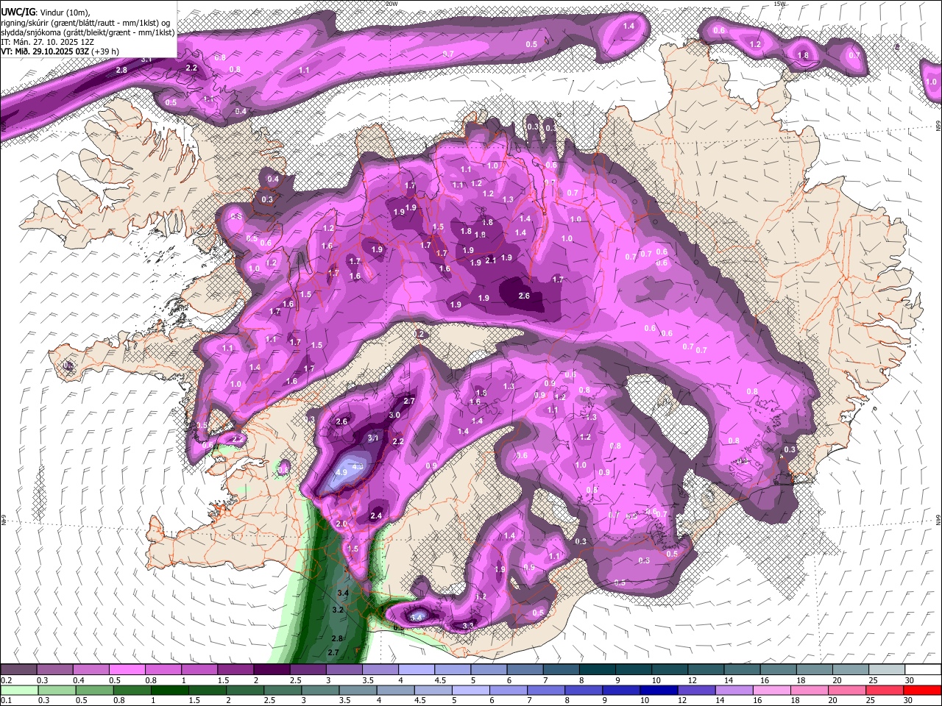Click the 1.0 value at the right edge

click(x=932, y=82)
